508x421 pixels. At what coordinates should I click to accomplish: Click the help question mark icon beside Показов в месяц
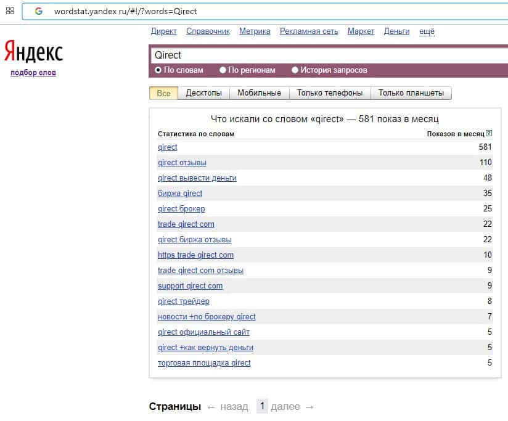489,134
